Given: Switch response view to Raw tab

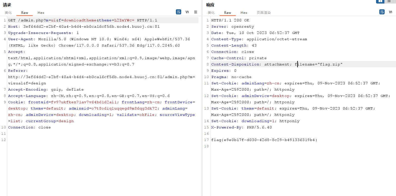Looking at the screenshot, I should pyautogui.click(x=227, y=13).
